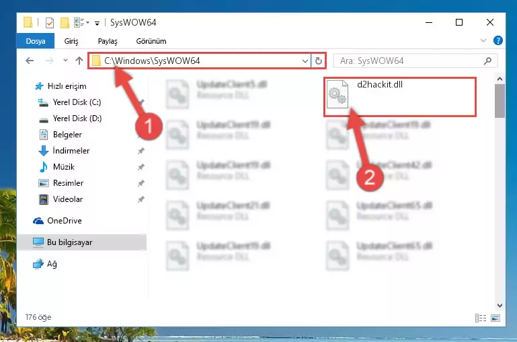Switch to the Giriş ribbon tab

[x=71, y=41]
